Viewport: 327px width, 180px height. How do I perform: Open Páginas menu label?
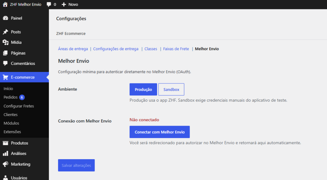point(18,53)
